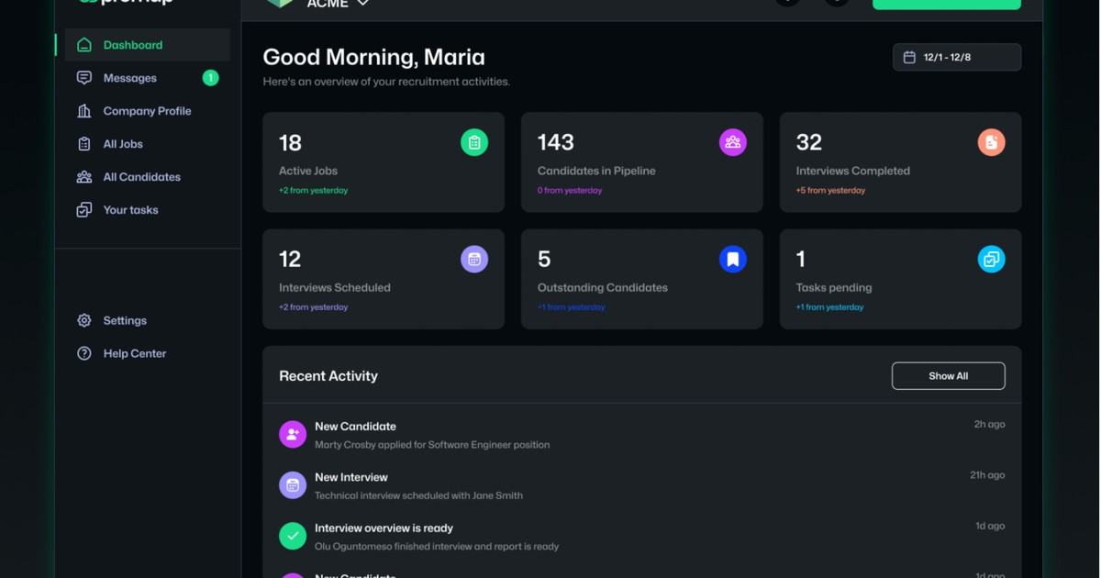This screenshot has height=578, width=1101.
Task: Click the Help Center question icon
Action: pyautogui.click(x=84, y=353)
